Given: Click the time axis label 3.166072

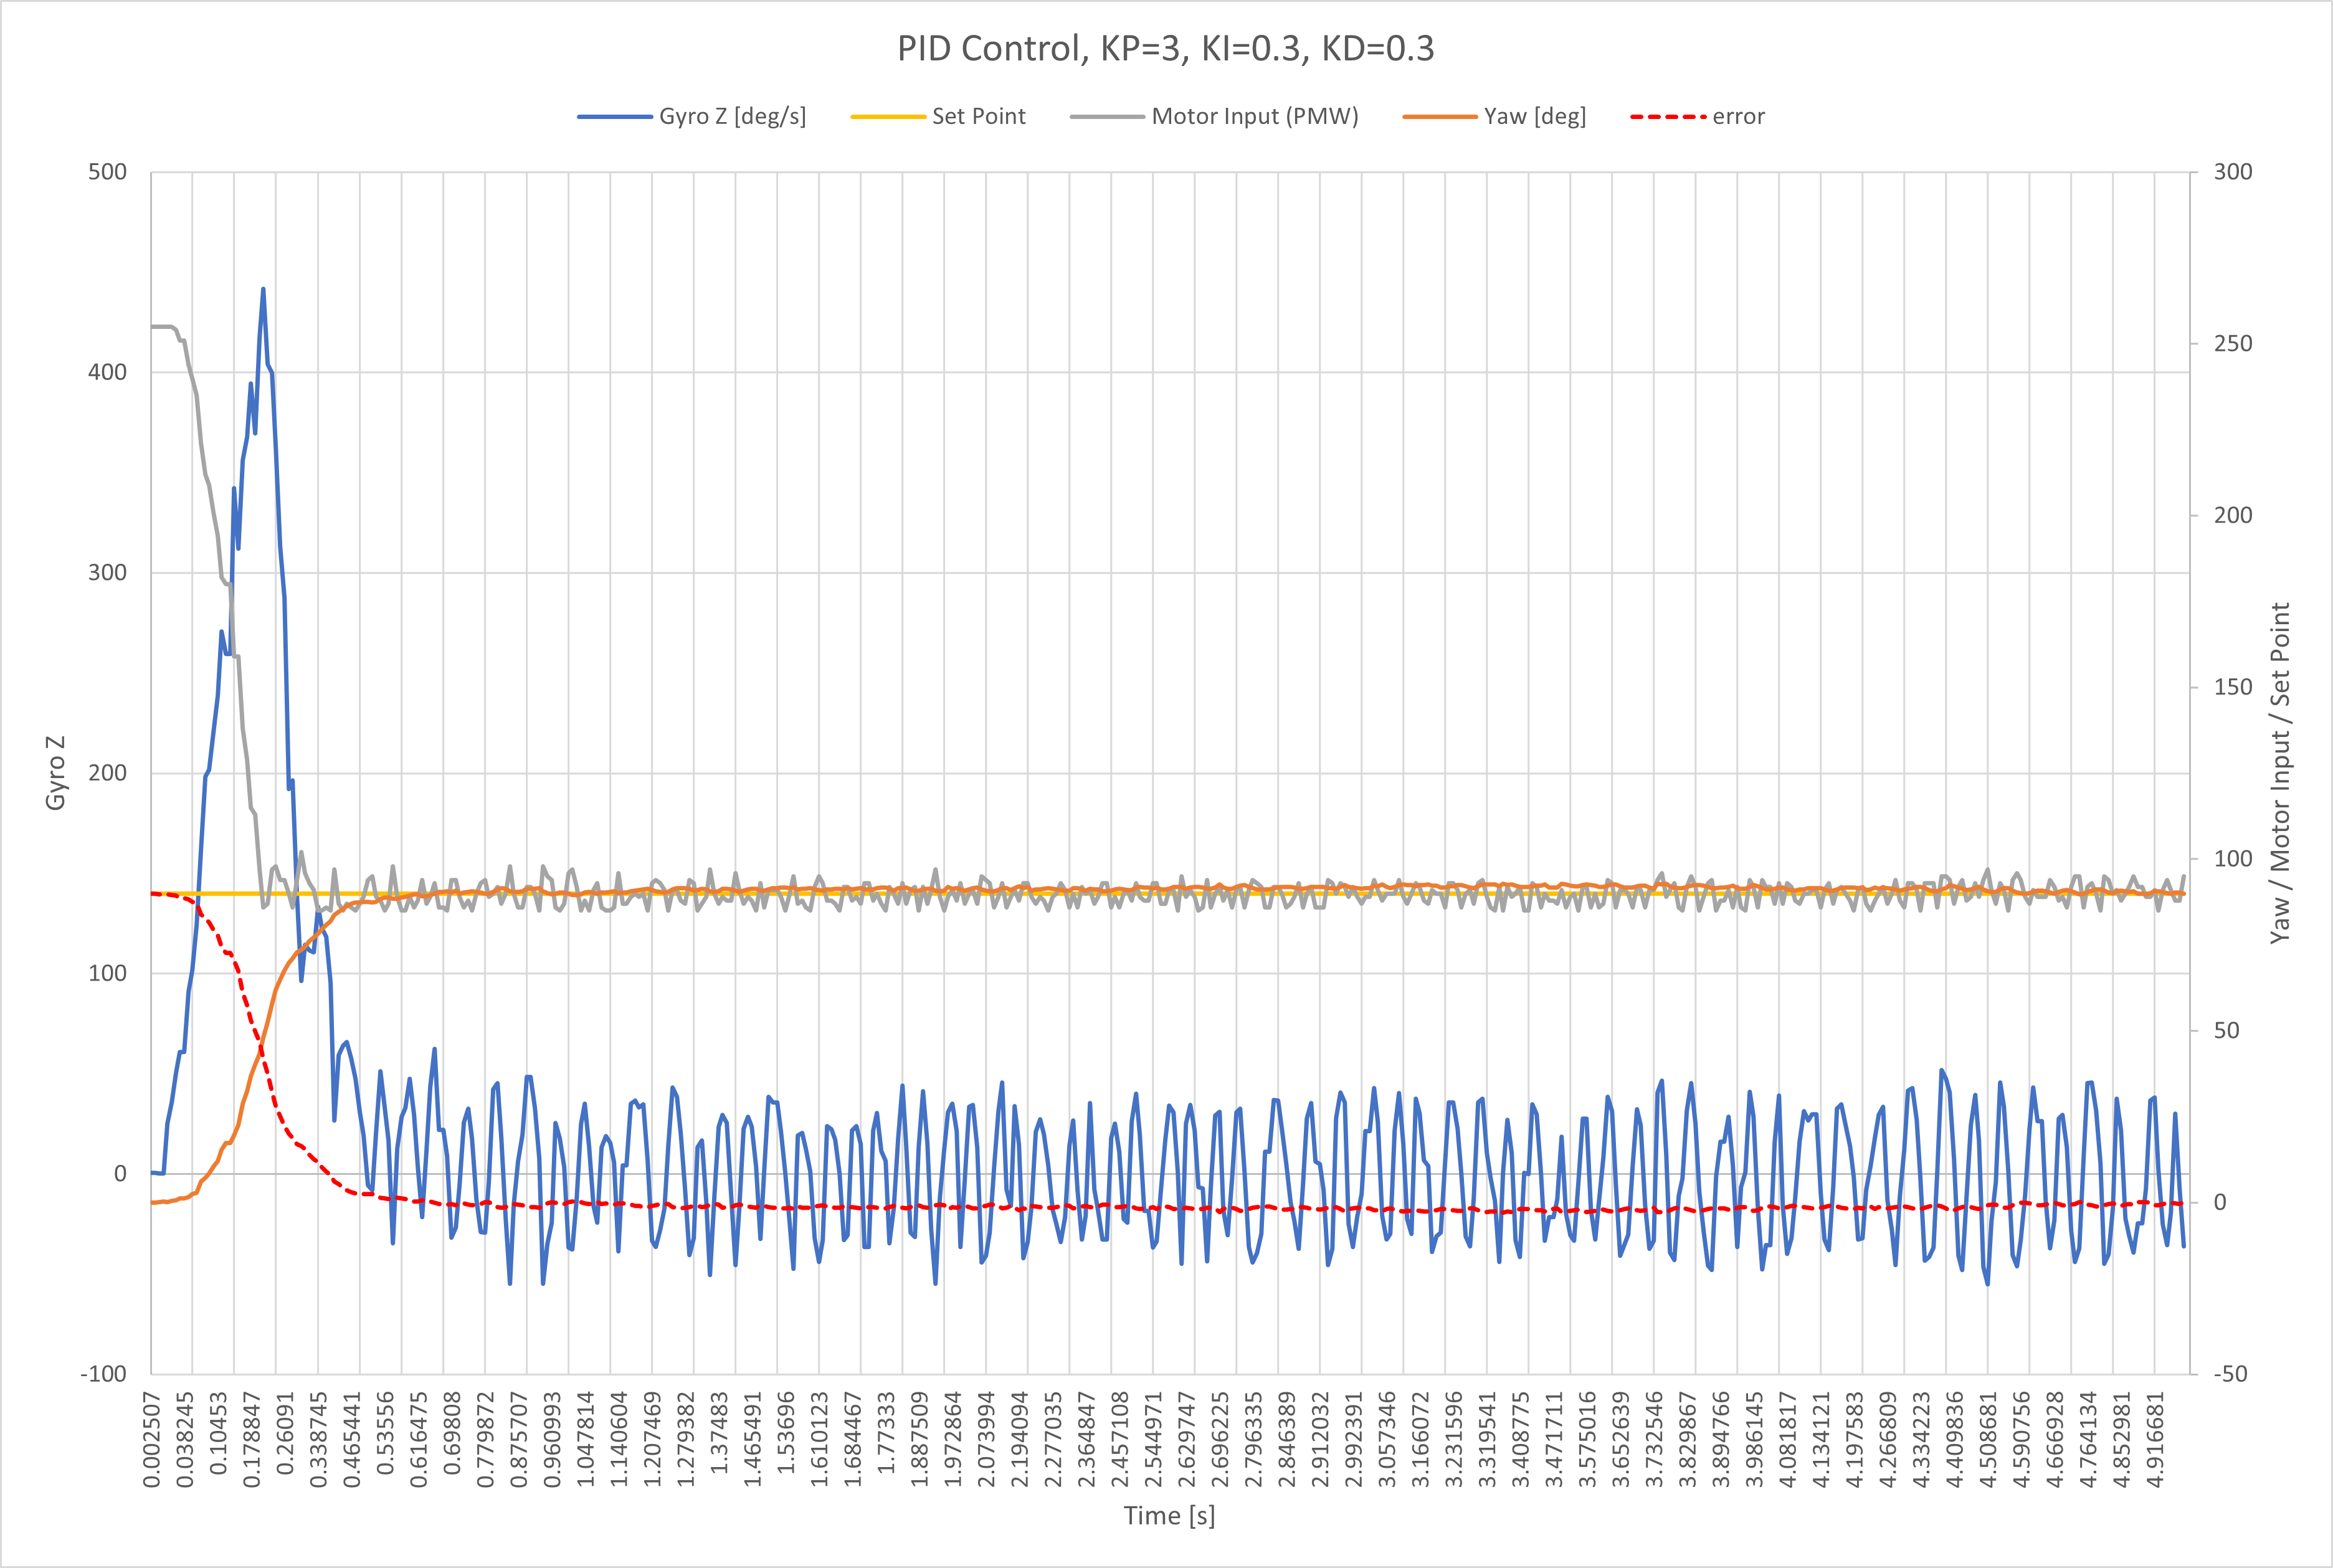Looking at the screenshot, I should pyautogui.click(x=1421, y=1439).
